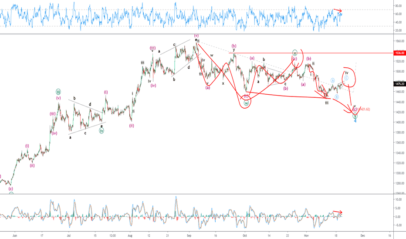Click the 12:00 label on the time axis

tap(113, 236)
